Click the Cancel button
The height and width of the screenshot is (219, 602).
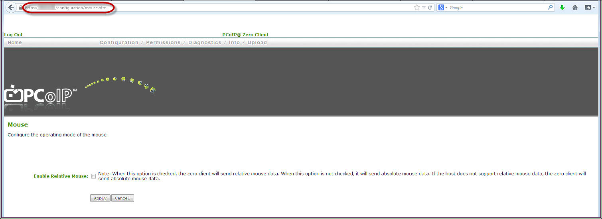pyautogui.click(x=122, y=198)
